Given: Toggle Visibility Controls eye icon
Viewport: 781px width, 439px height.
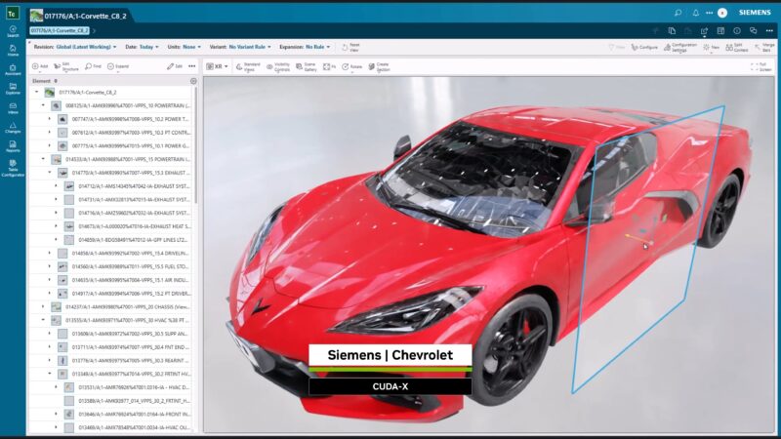Looking at the screenshot, I should [278, 66].
